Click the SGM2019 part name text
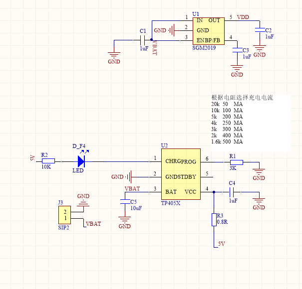Image resolution: width=302 pixels, height=289 pixels. pos(204,48)
